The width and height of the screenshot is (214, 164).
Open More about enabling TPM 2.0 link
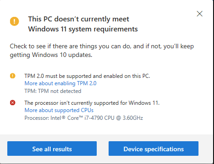(60, 83)
